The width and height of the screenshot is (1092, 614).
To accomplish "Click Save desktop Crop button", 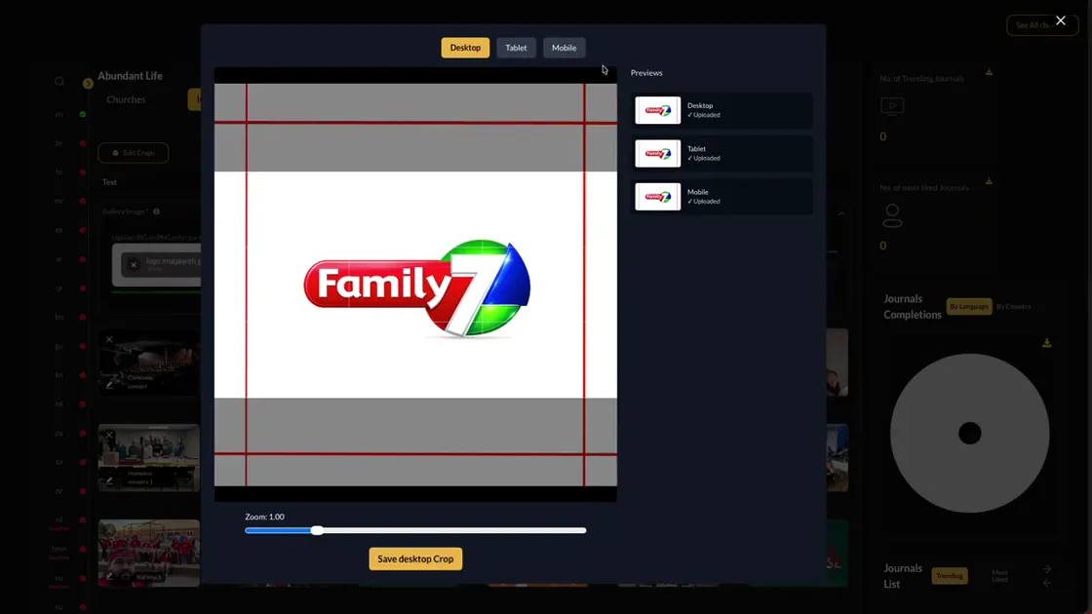I will (415, 559).
